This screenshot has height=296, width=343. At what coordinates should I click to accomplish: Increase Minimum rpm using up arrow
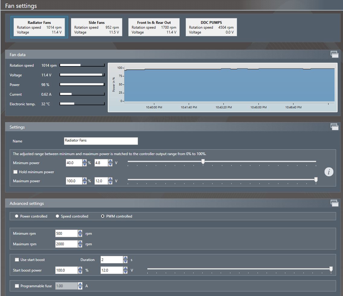pyautogui.click(x=80, y=232)
